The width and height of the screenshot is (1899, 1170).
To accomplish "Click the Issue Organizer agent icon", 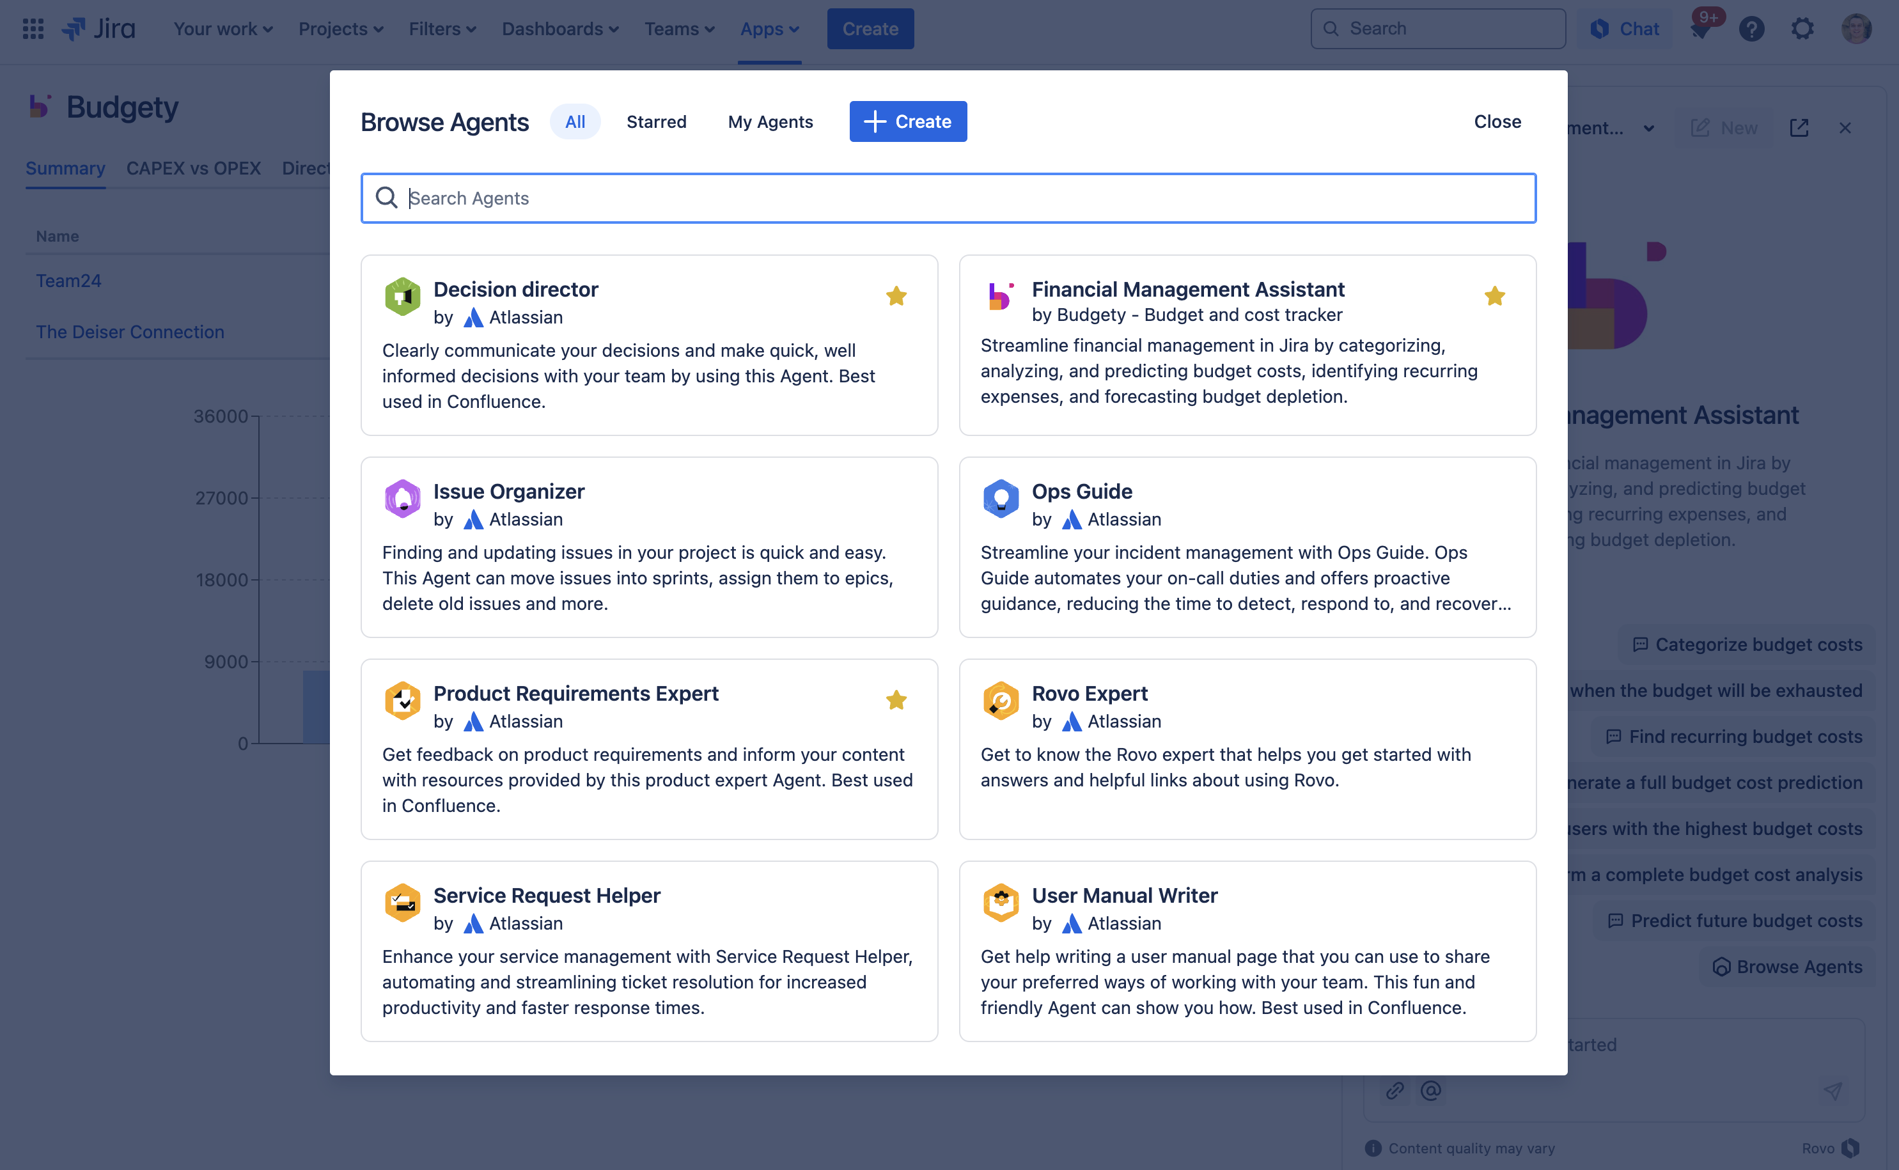I will 402,498.
